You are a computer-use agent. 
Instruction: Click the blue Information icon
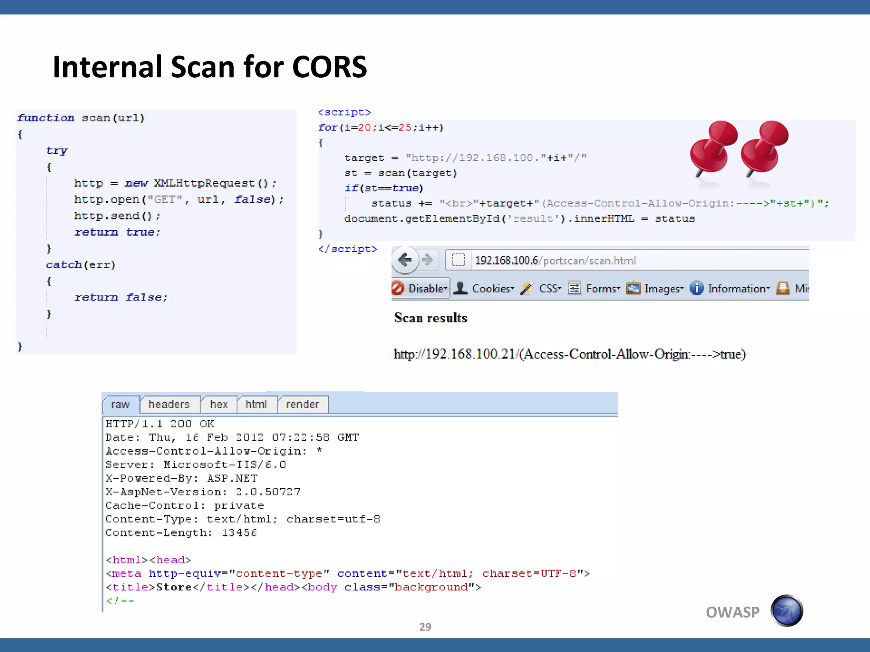coord(697,288)
